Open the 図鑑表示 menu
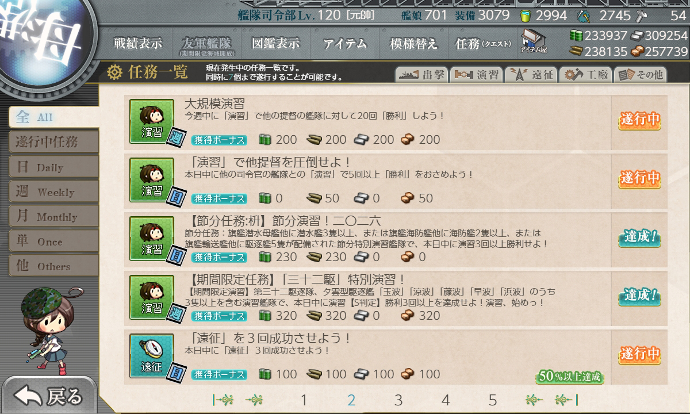Viewport: 690px width, 414px height. [275, 43]
